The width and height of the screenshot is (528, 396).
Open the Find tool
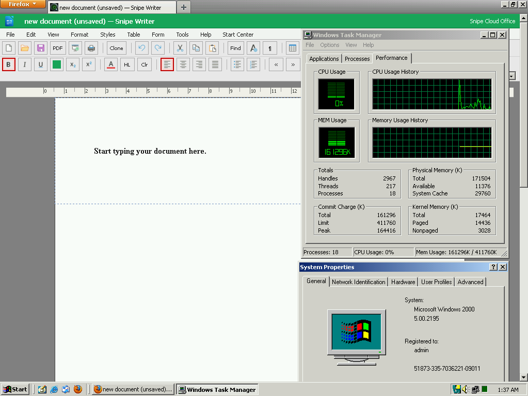(235, 48)
